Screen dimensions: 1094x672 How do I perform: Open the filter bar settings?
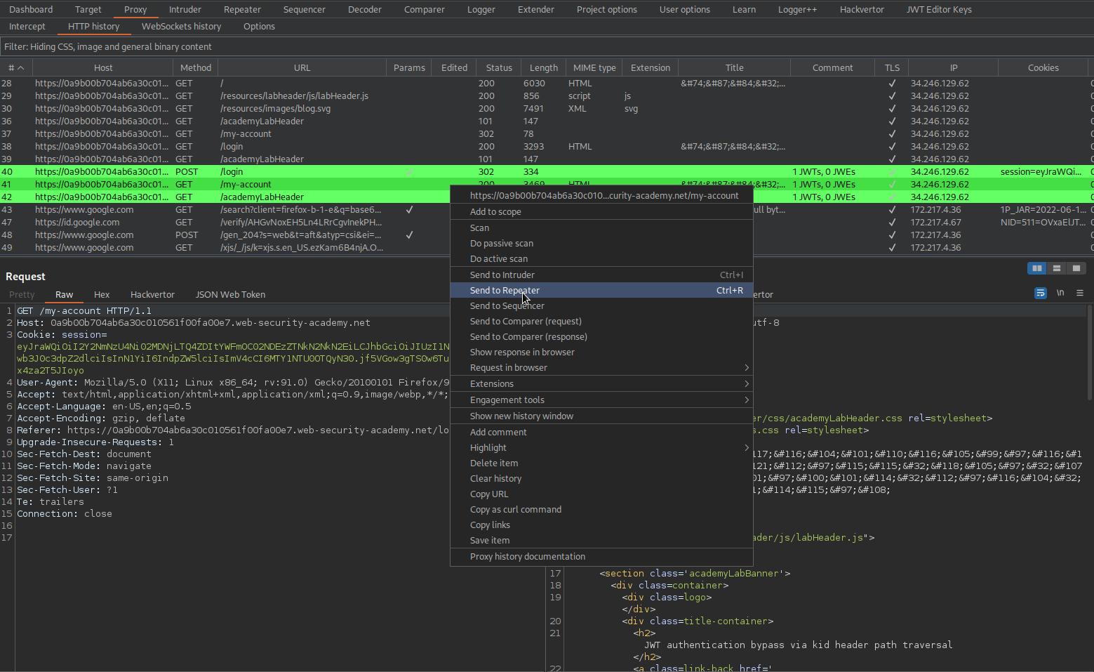547,47
